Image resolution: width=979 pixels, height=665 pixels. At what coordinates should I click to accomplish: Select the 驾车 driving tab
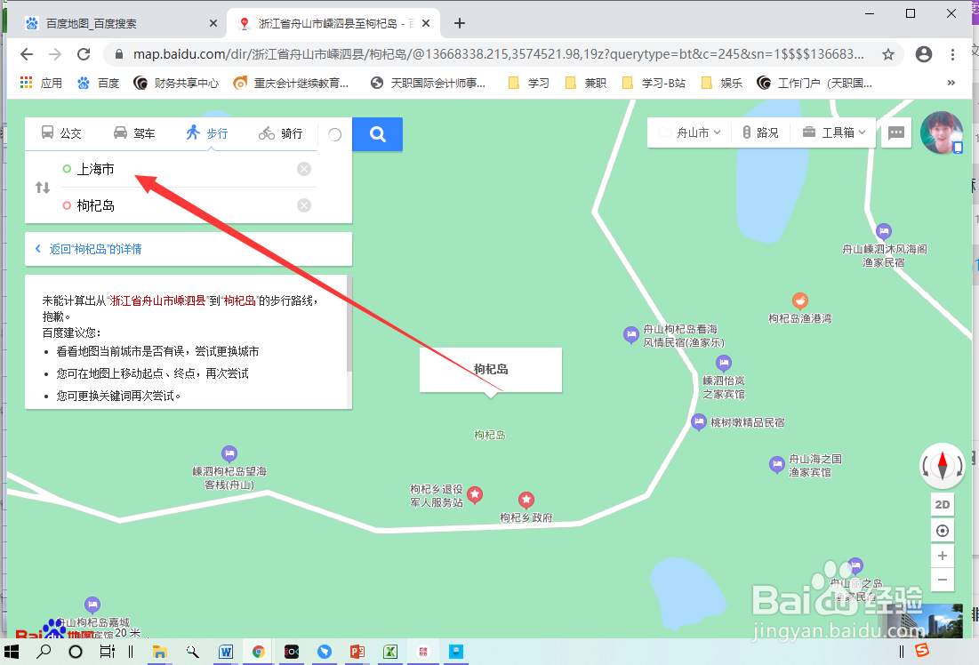coord(134,133)
